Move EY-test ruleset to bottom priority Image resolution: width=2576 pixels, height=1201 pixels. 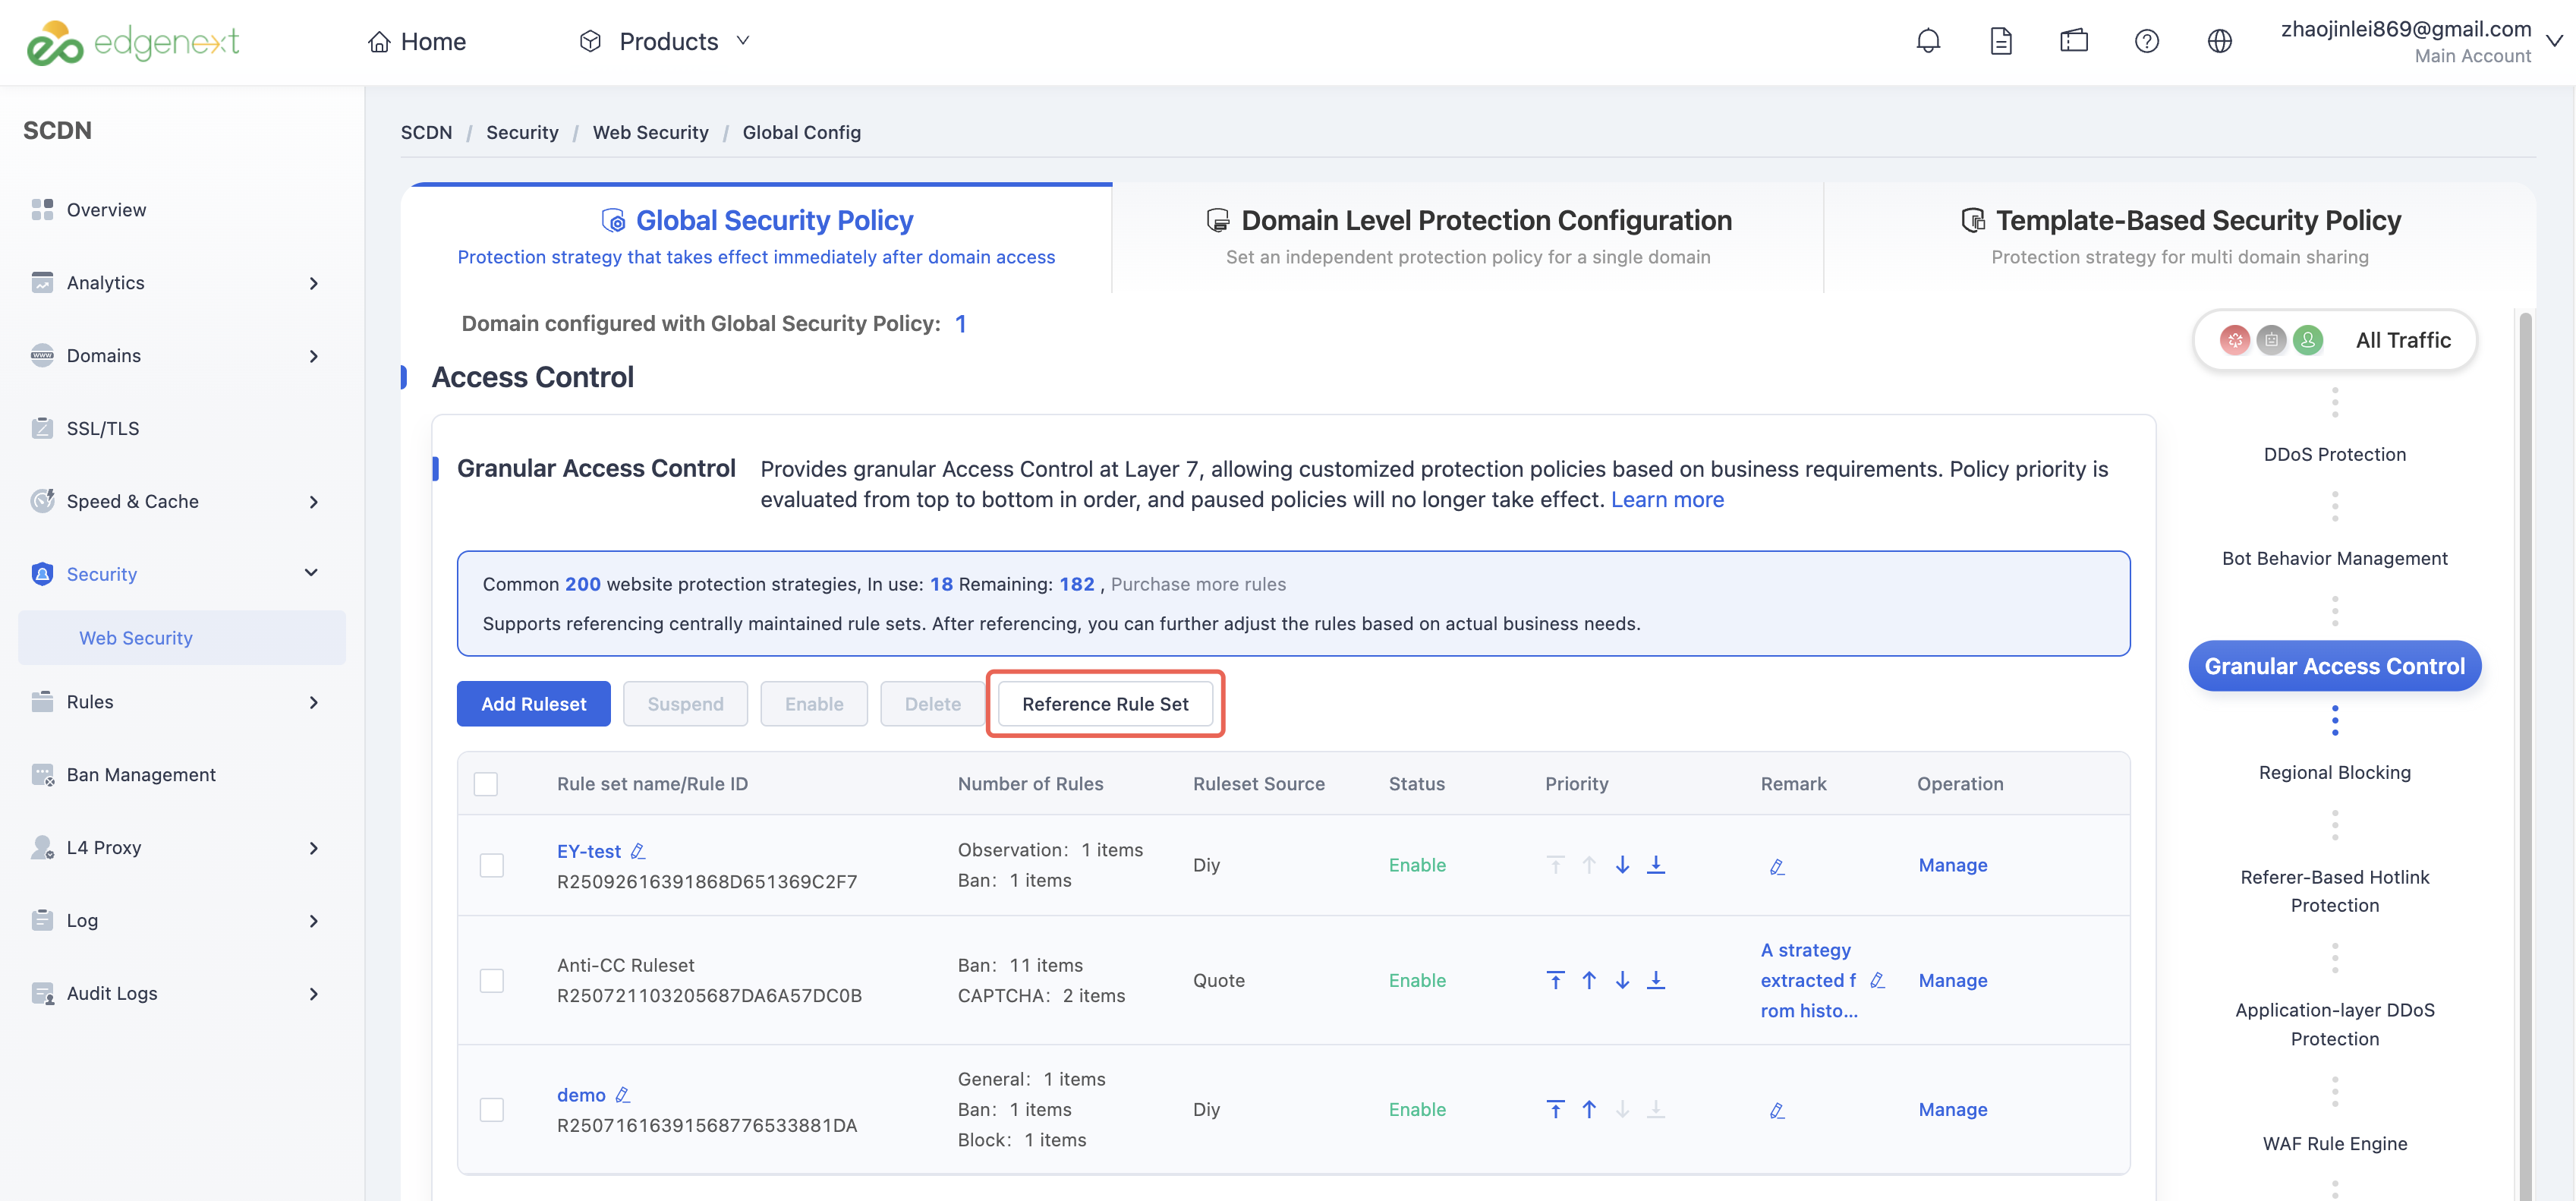(1656, 864)
